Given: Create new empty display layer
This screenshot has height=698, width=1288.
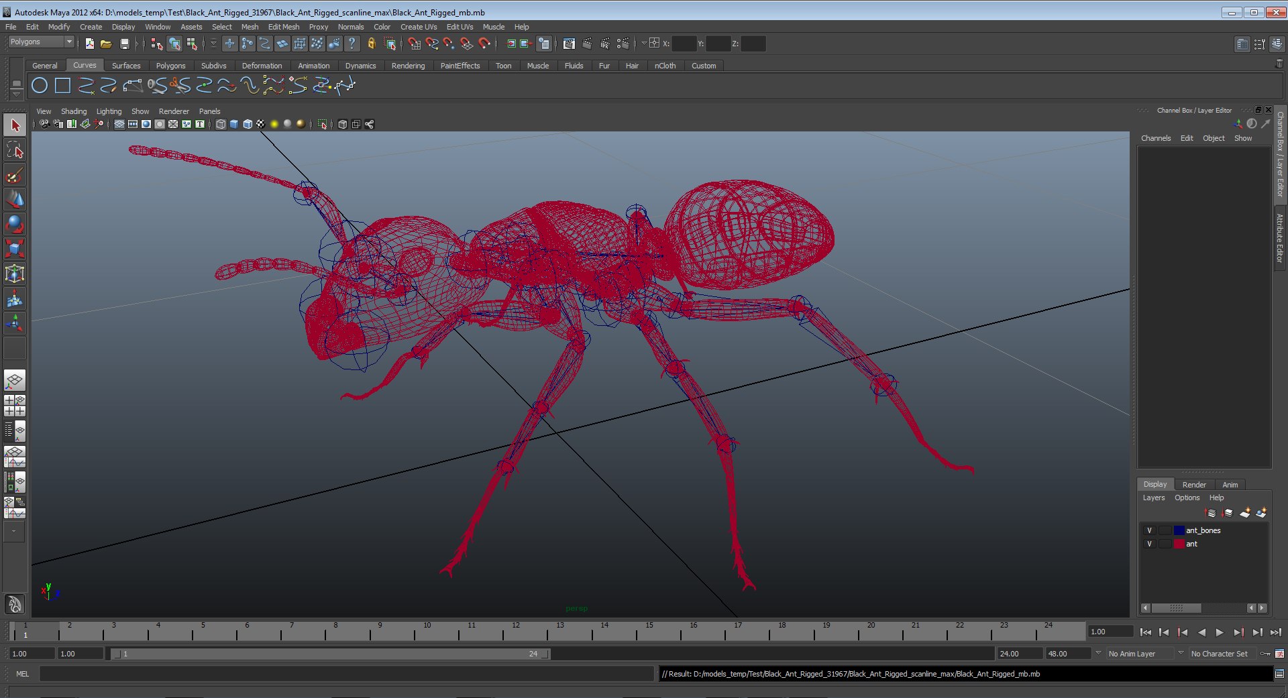Looking at the screenshot, I should pos(1245,513).
